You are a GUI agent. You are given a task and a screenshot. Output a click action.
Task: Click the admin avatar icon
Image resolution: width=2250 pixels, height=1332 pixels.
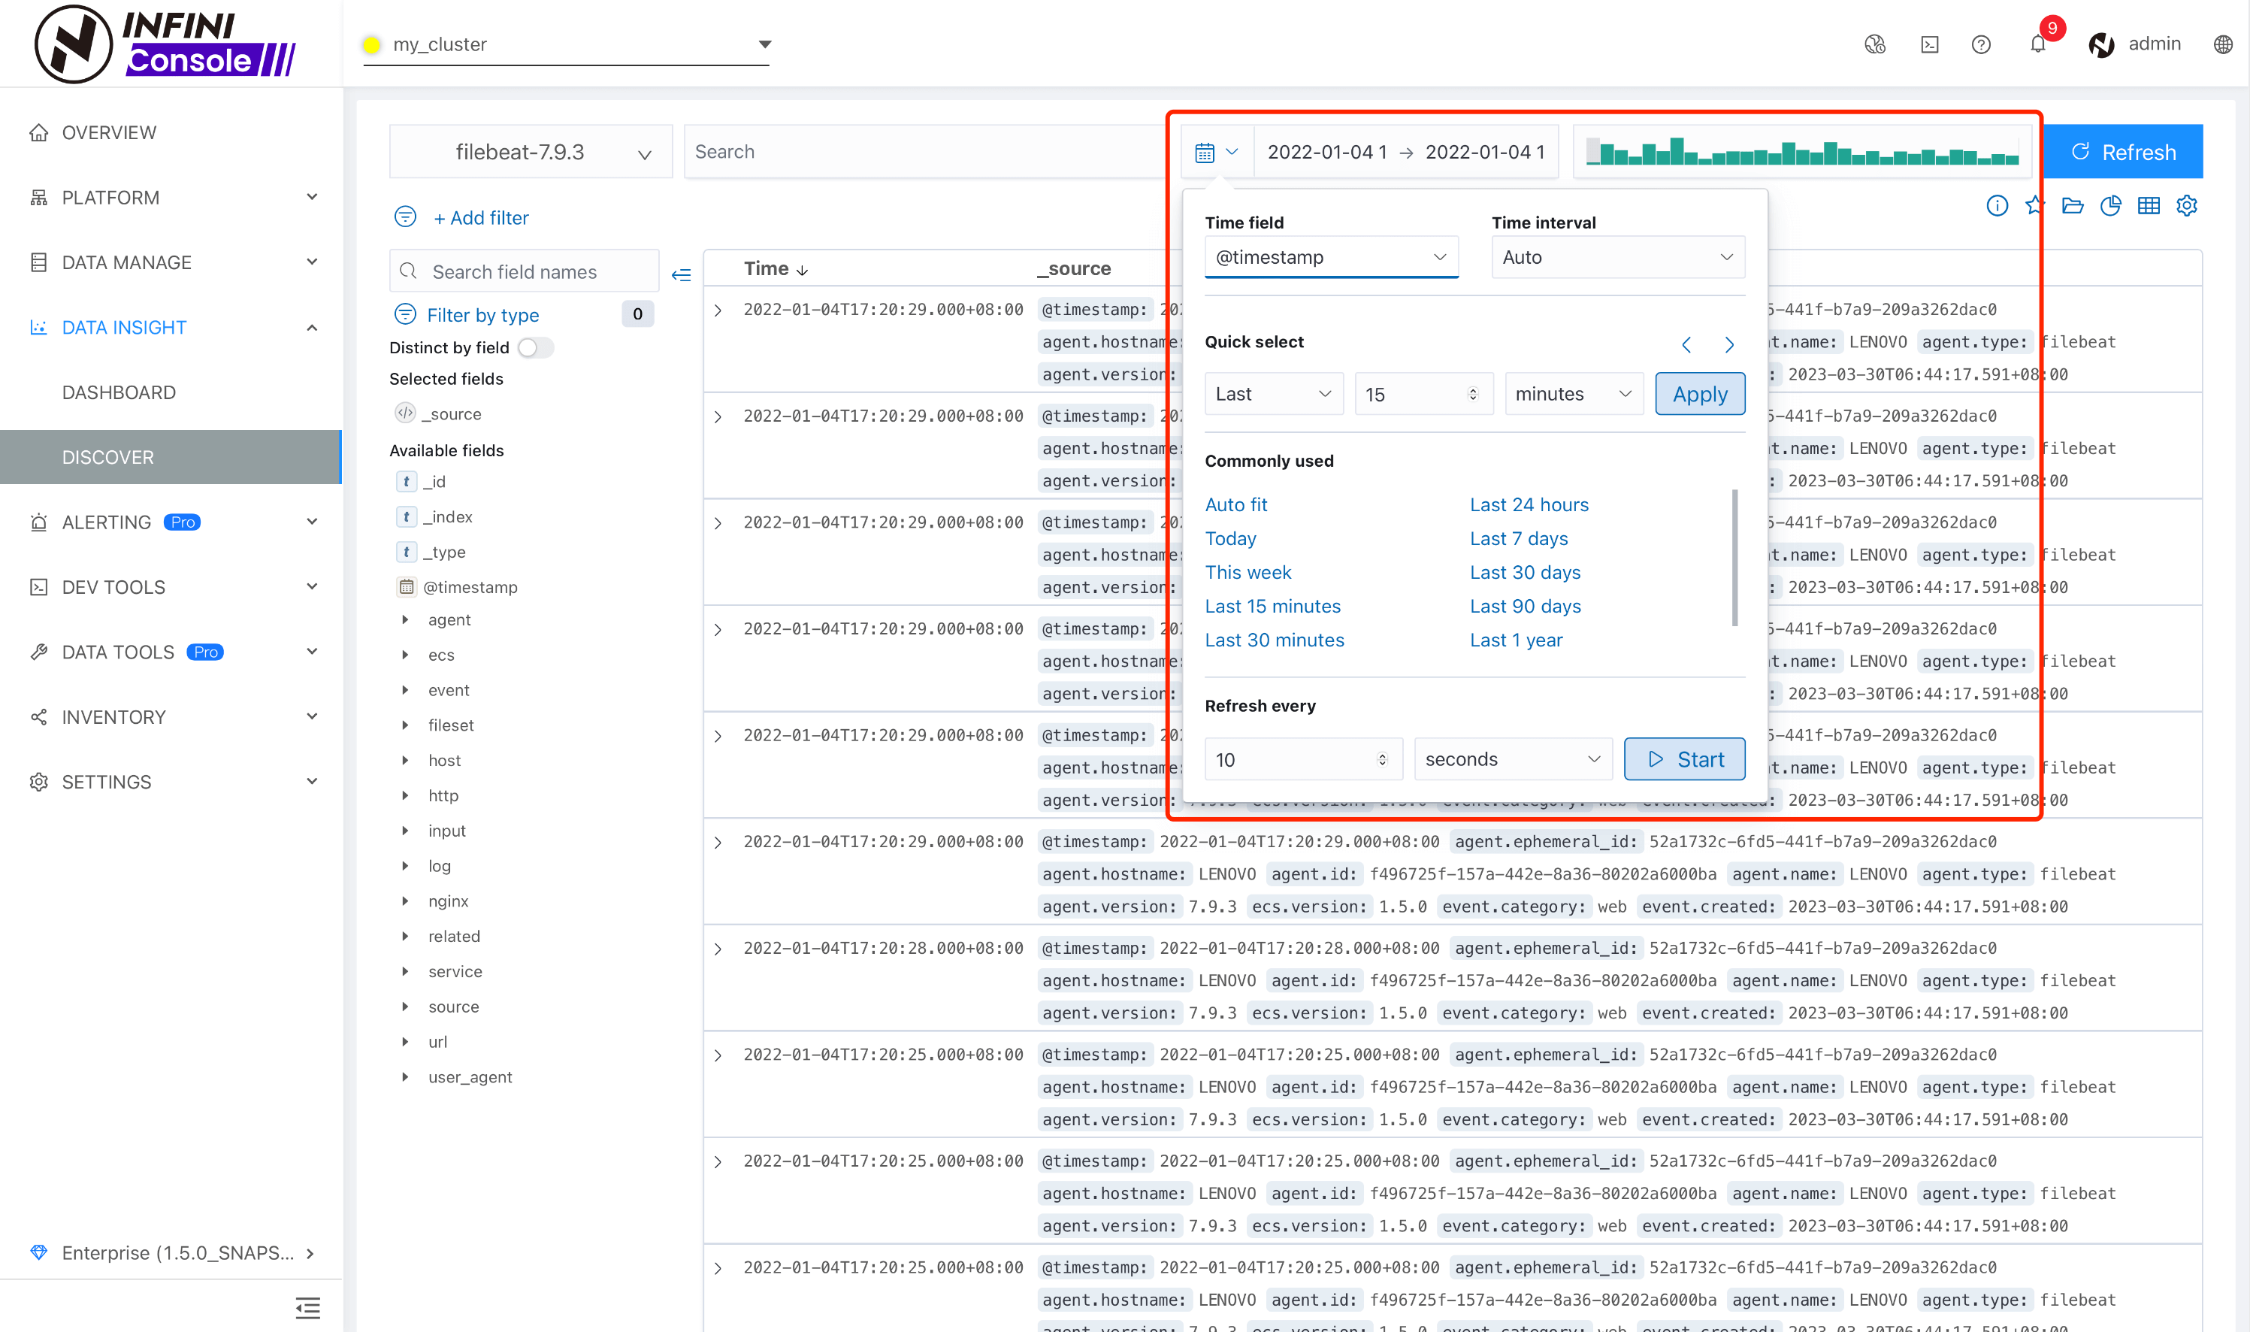coord(2101,45)
